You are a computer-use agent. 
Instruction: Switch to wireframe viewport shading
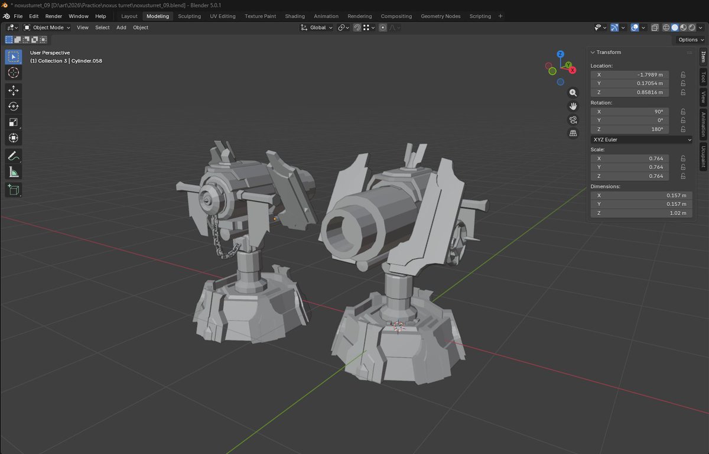[x=666, y=27]
